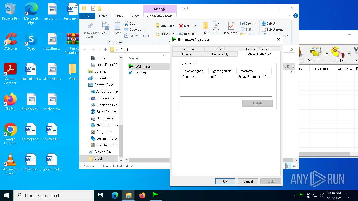
Task: Open Application Tools ribbon tab
Action: pos(160,16)
